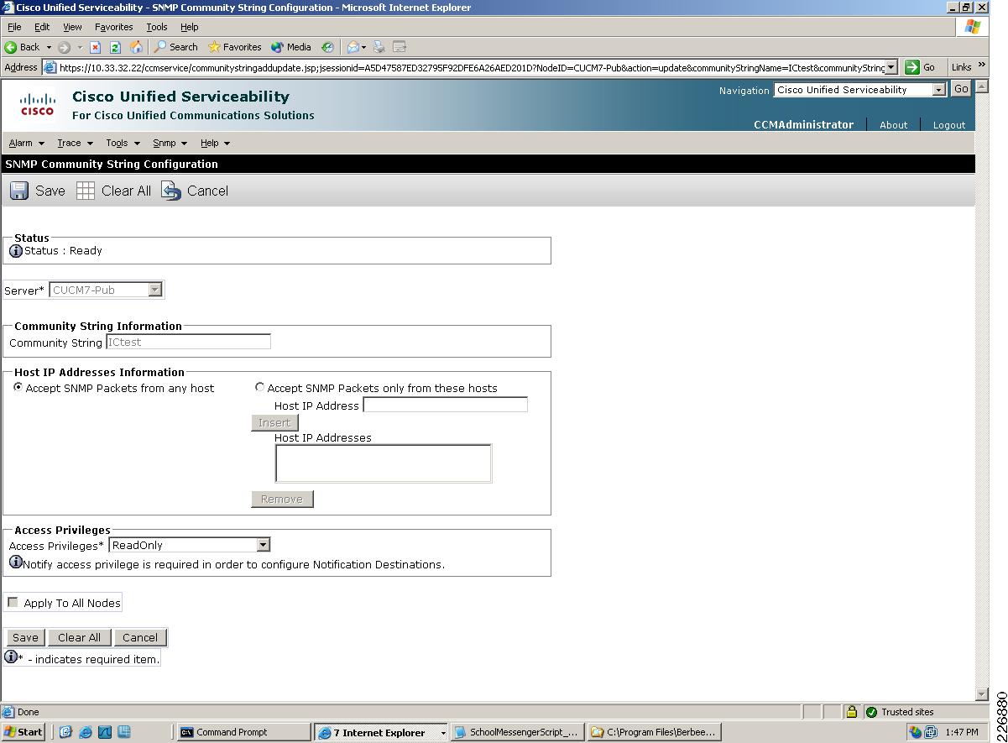Open the C:\Program Files\Berbee taskbar item
This screenshot has height=743, width=1008.
pos(654,732)
